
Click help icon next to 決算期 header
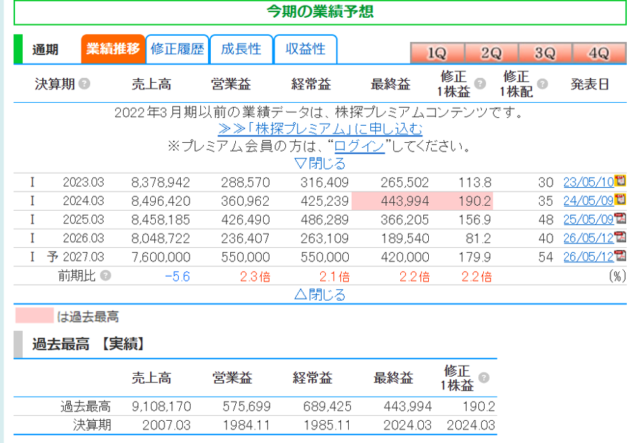coord(84,84)
